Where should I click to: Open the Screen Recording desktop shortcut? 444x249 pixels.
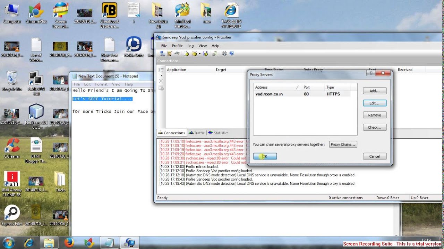point(60,16)
